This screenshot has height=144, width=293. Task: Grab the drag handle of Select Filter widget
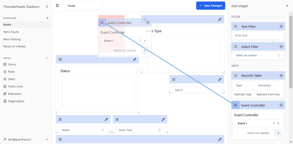coord(235,47)
